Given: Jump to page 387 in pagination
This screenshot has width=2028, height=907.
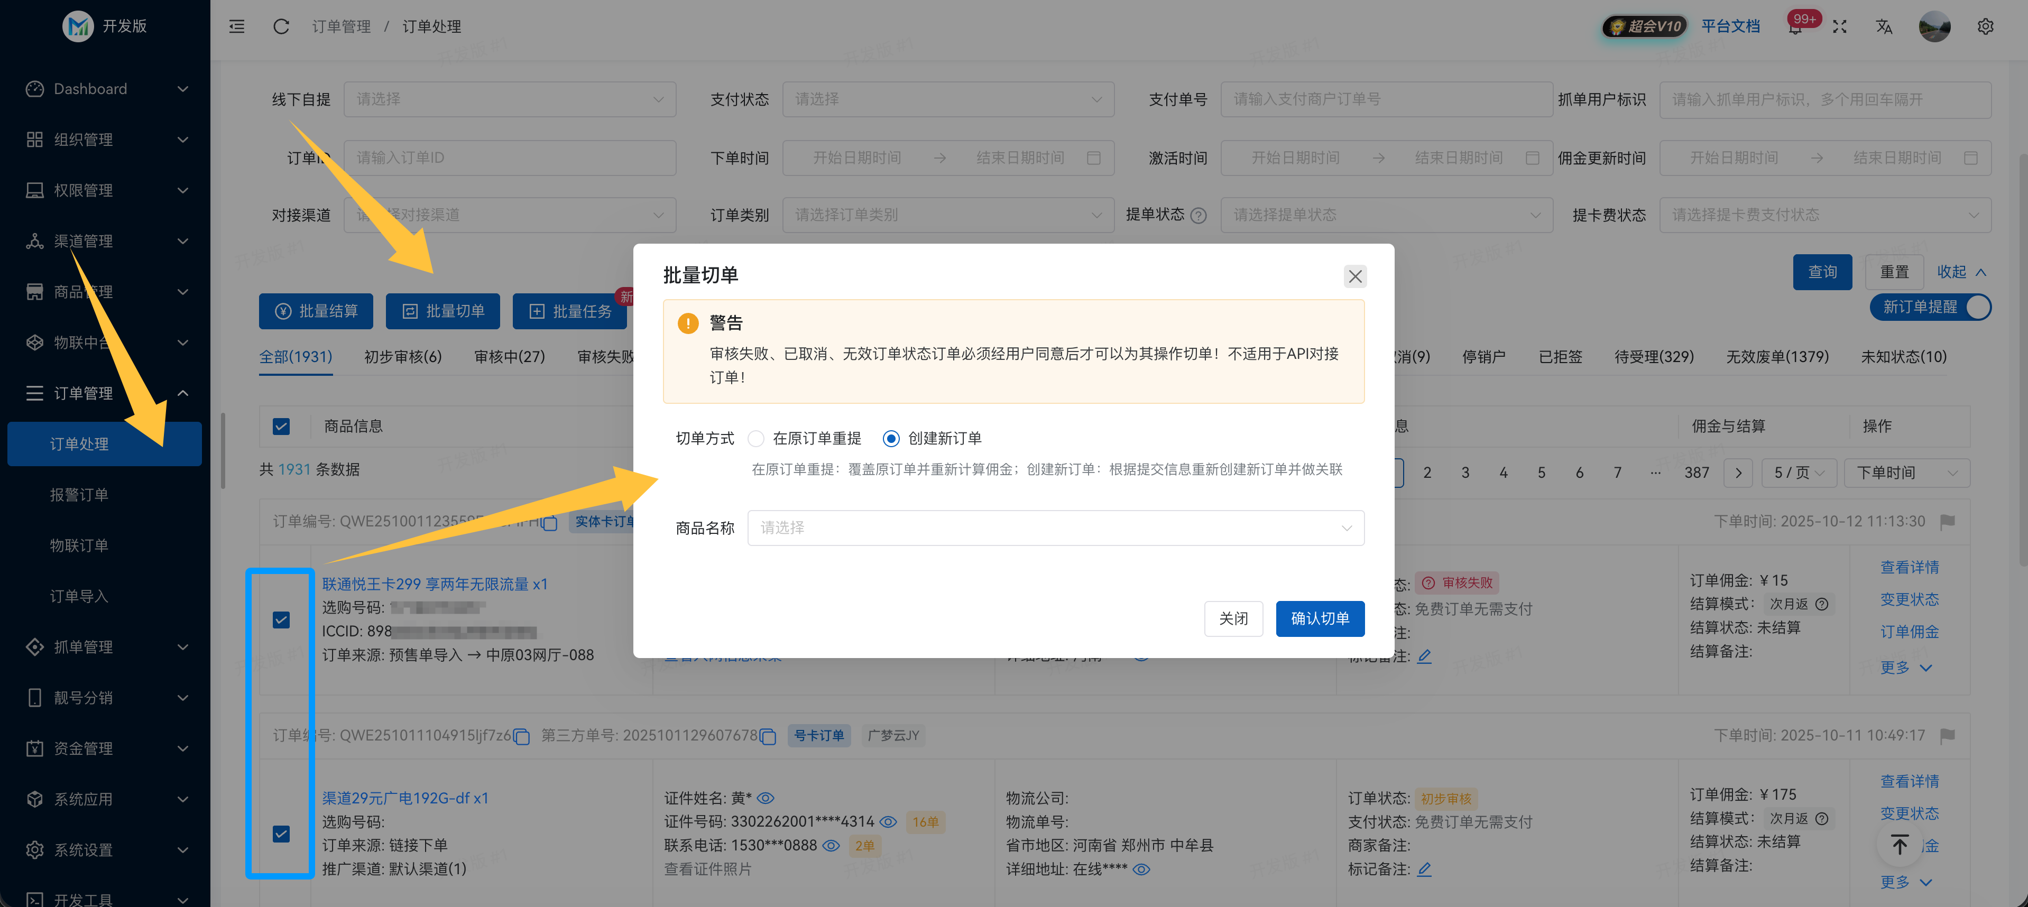Looking at the screenshot, I should coord(1697,473).
